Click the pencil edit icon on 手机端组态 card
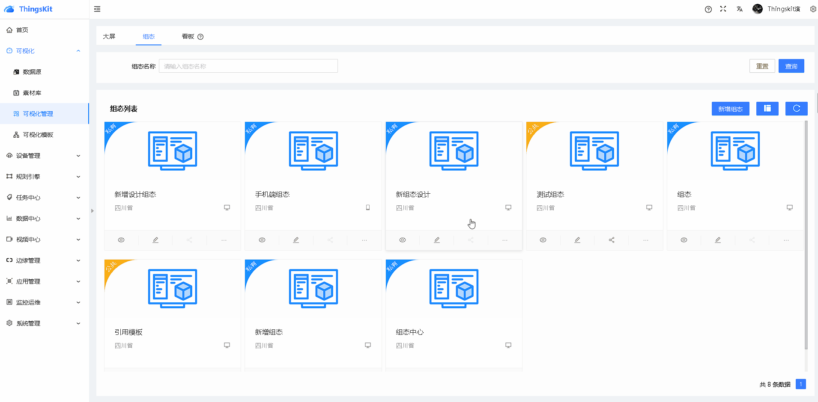This screenshot has height=402, width=818. click(296, 240)
